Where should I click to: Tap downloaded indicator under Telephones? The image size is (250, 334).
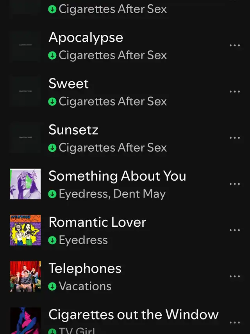pos(52,286)
